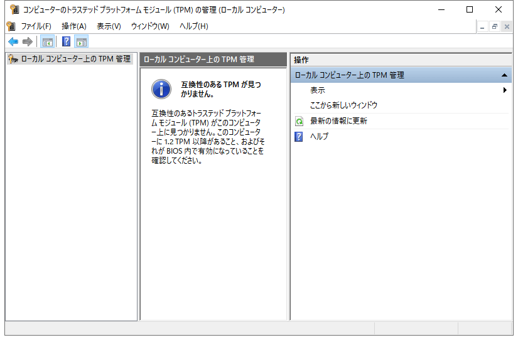Click the green refresh icon

(x=299, y=121)
